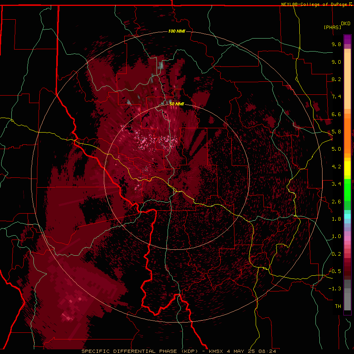Click the 7.4 scale value
The width and height of the screenshot is (354, 354).
click(x=336, y=97)
